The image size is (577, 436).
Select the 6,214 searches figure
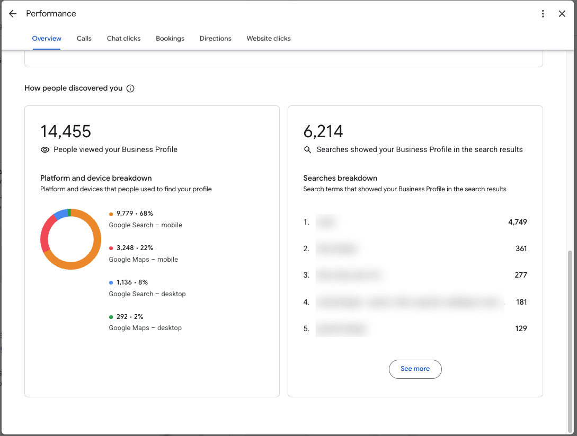[x=323, y=131]
